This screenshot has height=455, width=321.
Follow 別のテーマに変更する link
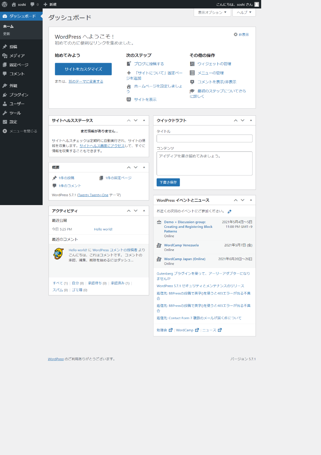pyautogui.click(x=86, y=81)
